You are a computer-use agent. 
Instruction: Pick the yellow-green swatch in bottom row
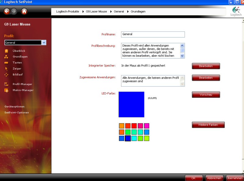click(146, 138)
